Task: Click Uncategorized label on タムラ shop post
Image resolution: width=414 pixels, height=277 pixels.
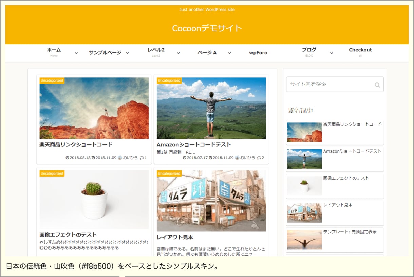Action: pos(169,174)
